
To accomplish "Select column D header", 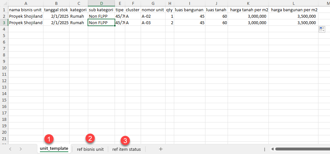I will click(x=101, y=3).
